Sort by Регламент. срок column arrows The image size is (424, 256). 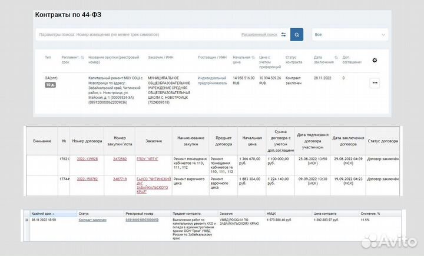[x=82, y=57]
